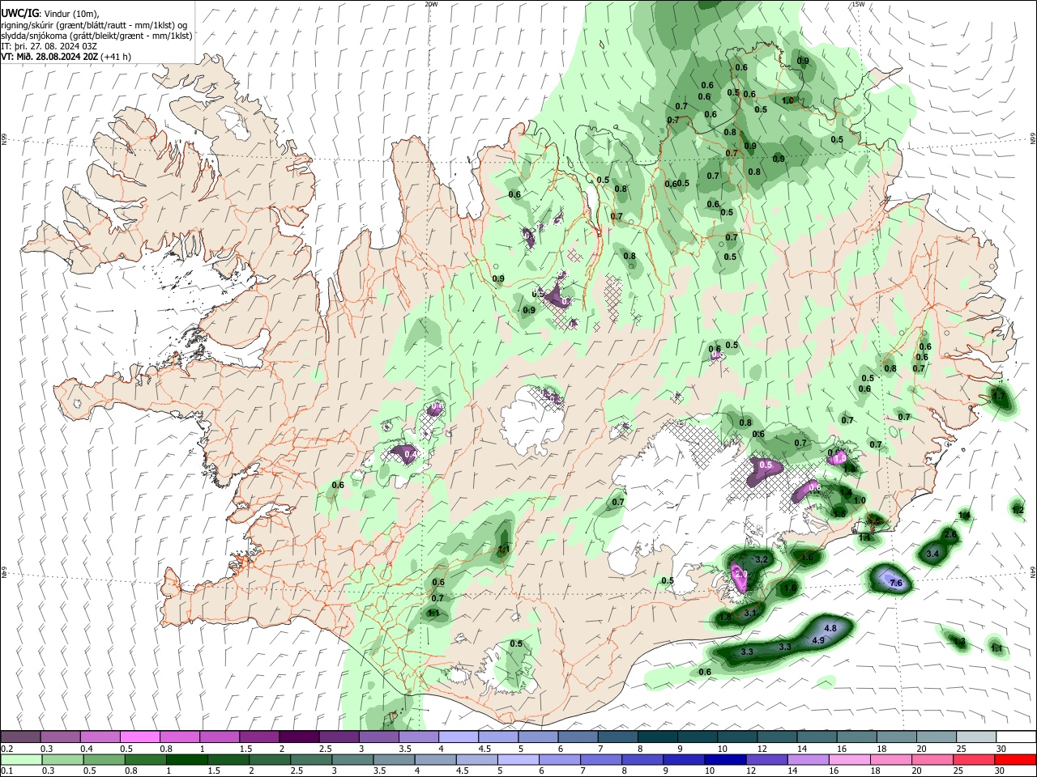The height and width of the screenshot is (777, 1037).
Task: Click the 1.2 value at the east edge
Action: click(1018, 510)
